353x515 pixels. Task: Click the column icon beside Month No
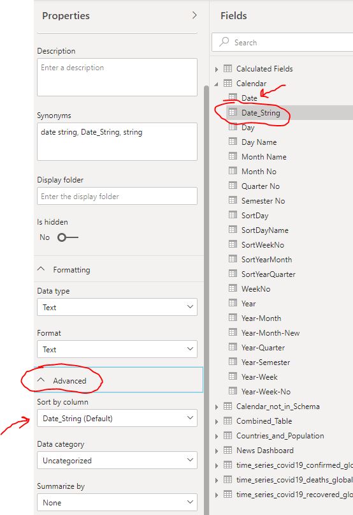pos(233,171)
